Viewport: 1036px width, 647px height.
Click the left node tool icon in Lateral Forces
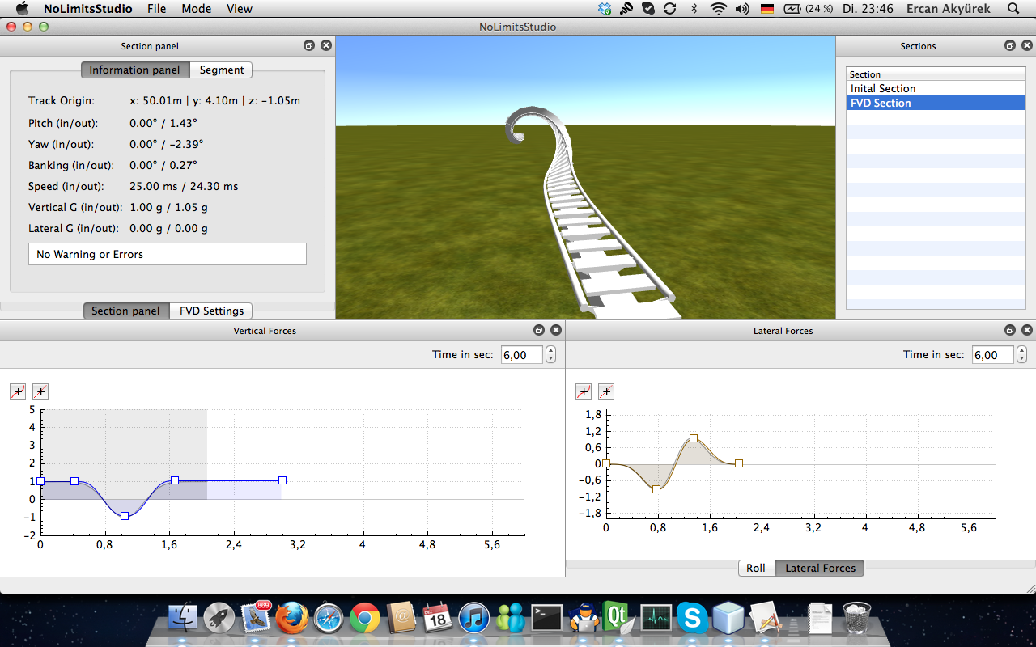pyautogui.click(x=583, y=392)
